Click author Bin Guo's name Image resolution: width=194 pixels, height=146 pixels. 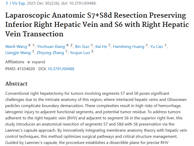pyautogui.click(x=82, y=47)
